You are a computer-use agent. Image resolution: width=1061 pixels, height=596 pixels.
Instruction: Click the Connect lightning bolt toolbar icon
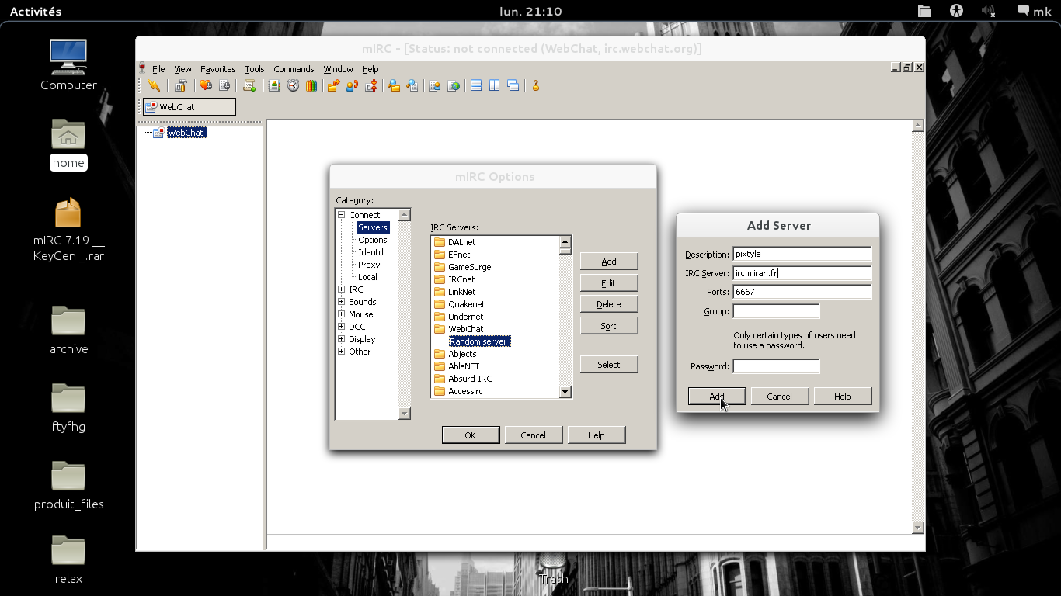[154, 85]
